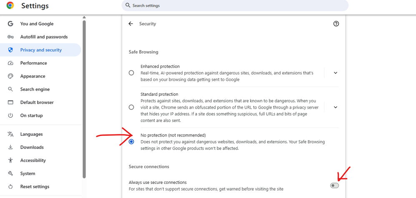
Task: Click the back arrow beside Security
Action: tap(131, 24)
